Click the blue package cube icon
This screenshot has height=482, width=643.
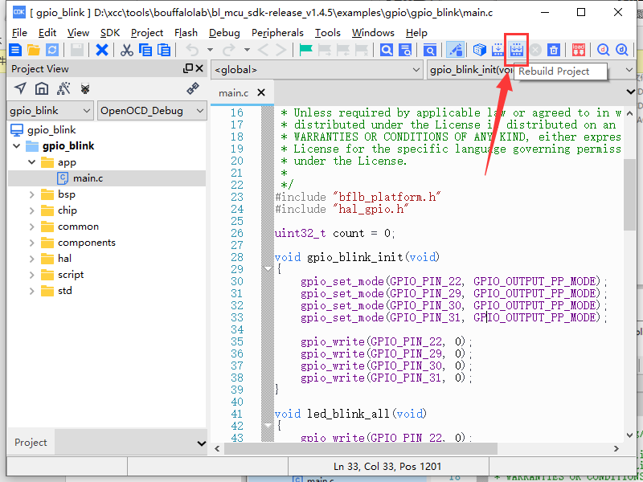[x=480, y=50]
